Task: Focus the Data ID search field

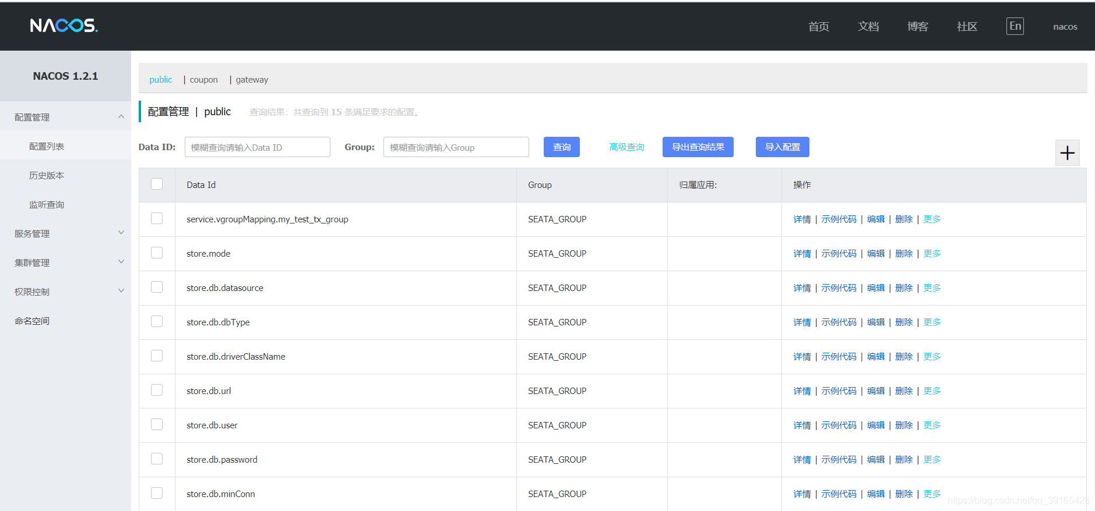Action: tap(258, 147)
